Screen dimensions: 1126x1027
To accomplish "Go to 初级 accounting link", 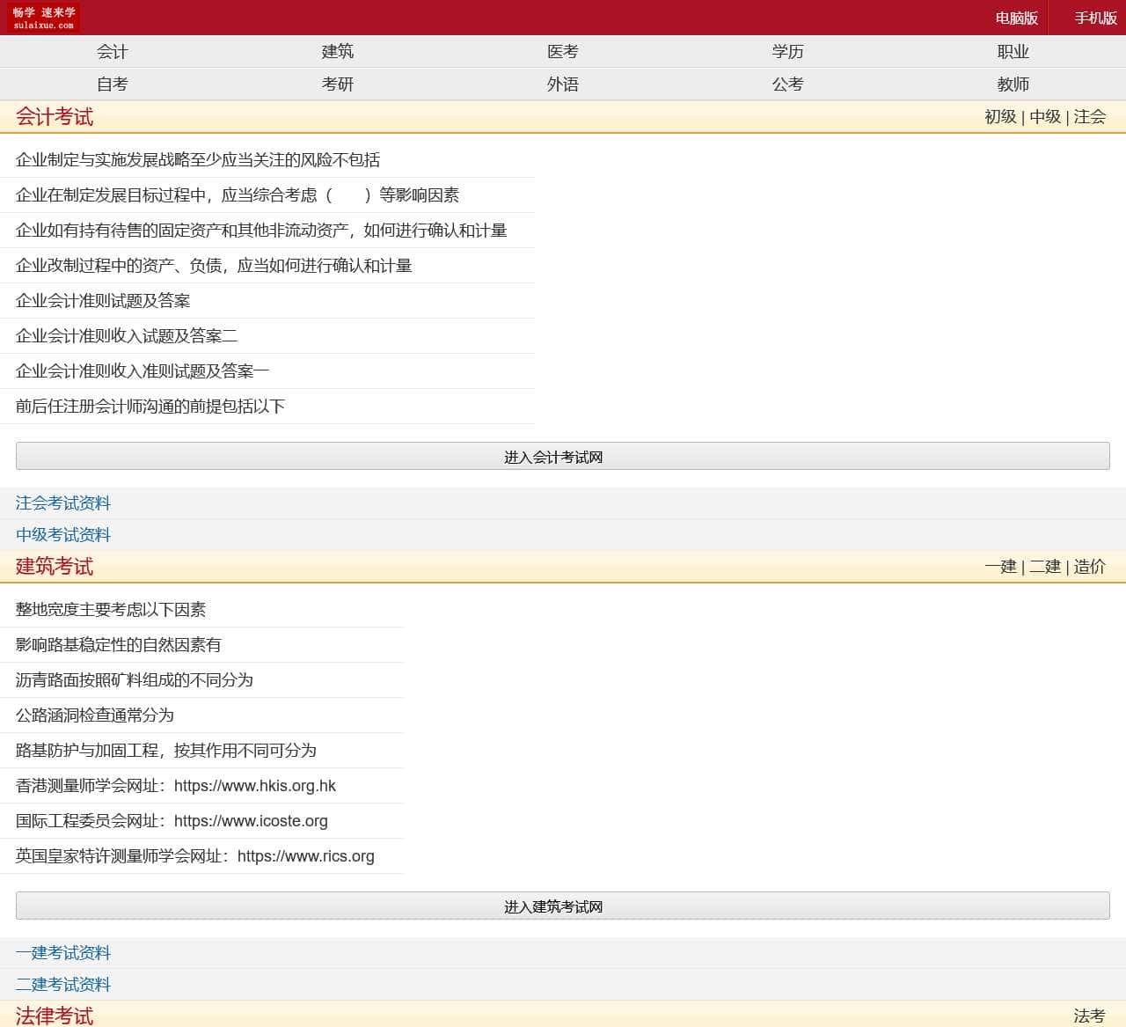I will (1000, 117).
